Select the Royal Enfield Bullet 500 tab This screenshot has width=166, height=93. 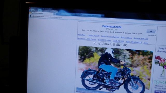(x=41, y=13)
